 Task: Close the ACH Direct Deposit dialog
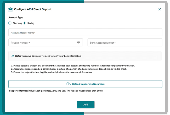coord(160,9)
